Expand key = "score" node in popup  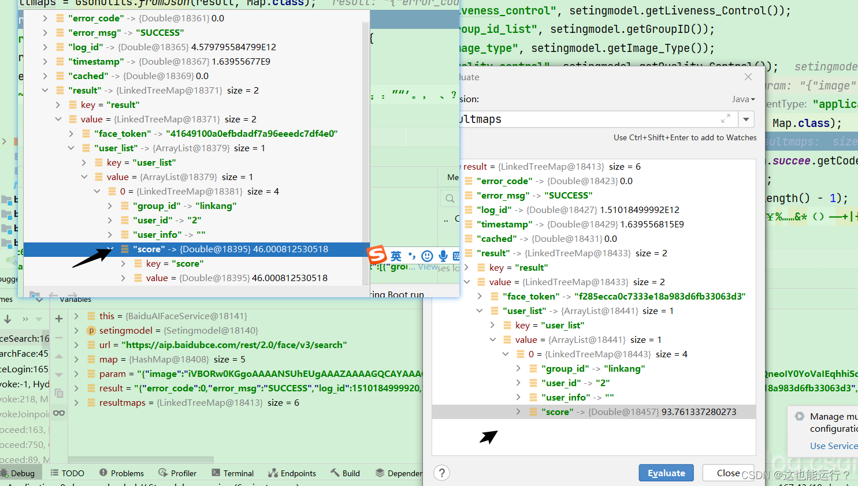point(123,264)
